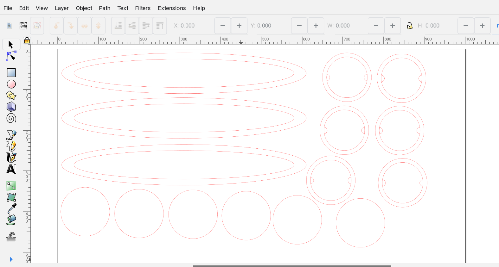499x267 pixels.
Task: Decrease the X coordinate value
Action: 223,26
